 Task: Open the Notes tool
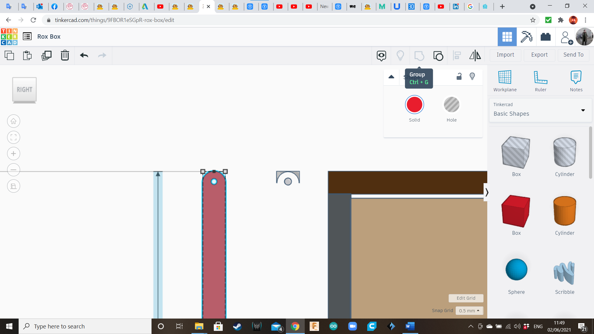tap(576, 81)
